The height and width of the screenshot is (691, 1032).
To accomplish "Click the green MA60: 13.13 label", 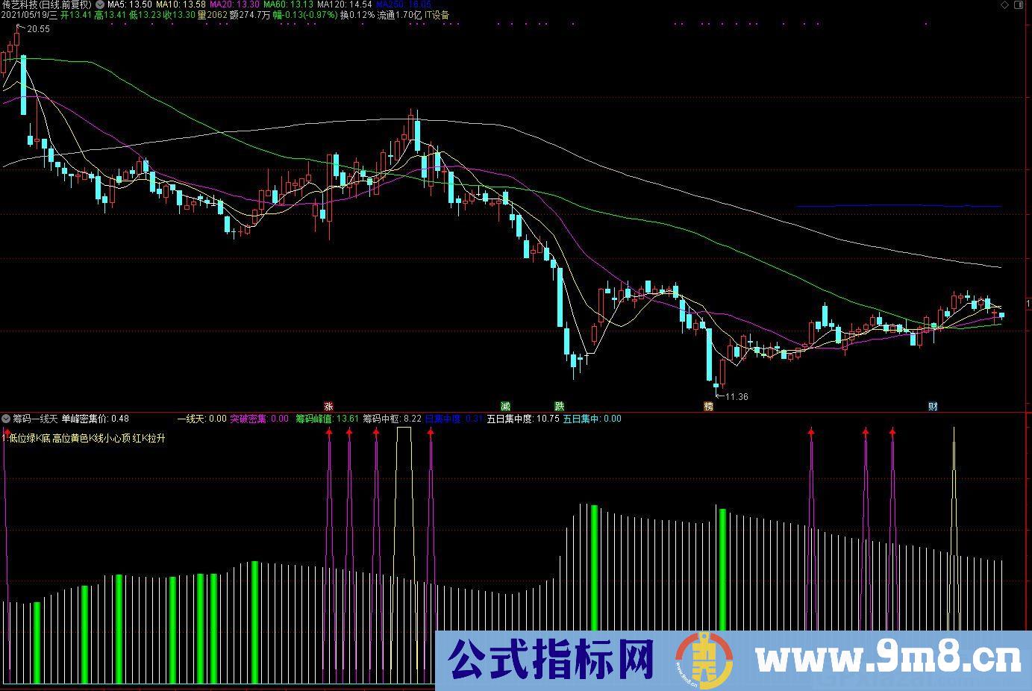I will pos(289,4).
